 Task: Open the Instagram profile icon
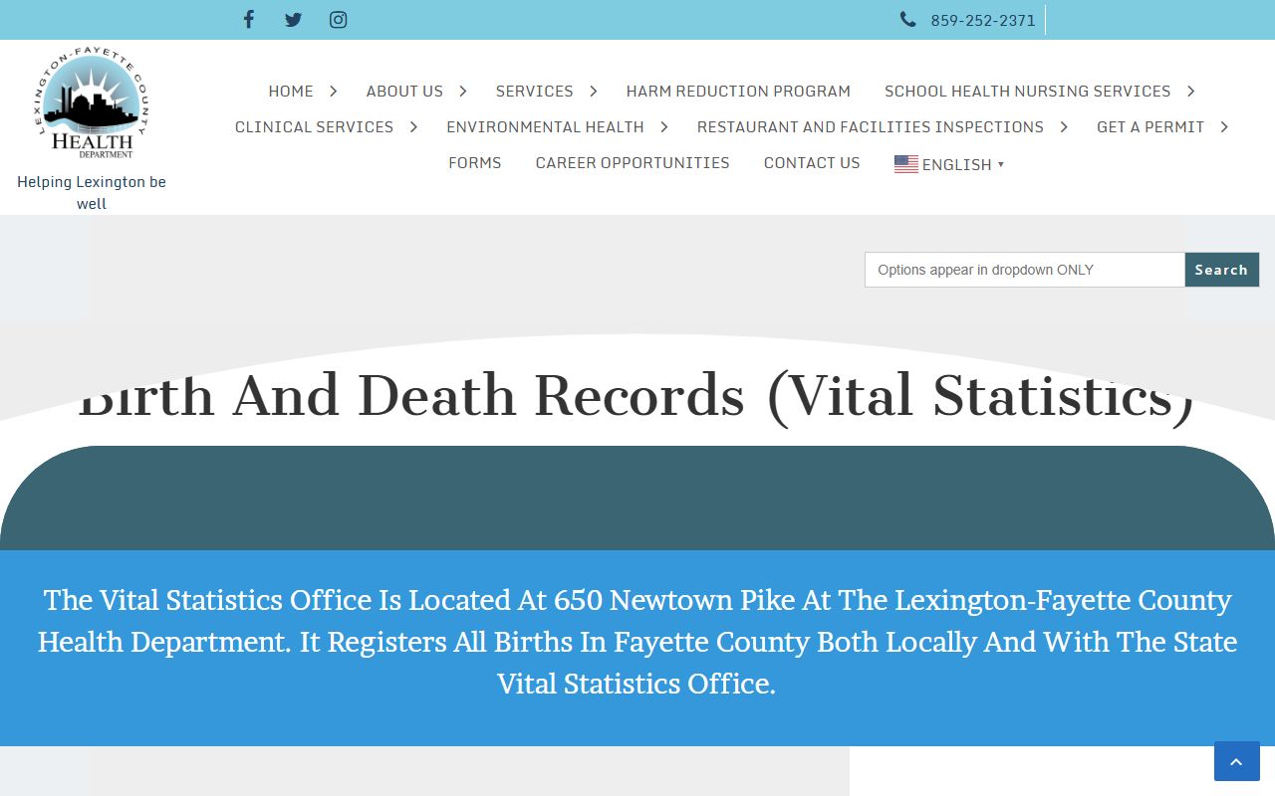tap(339, 19)
